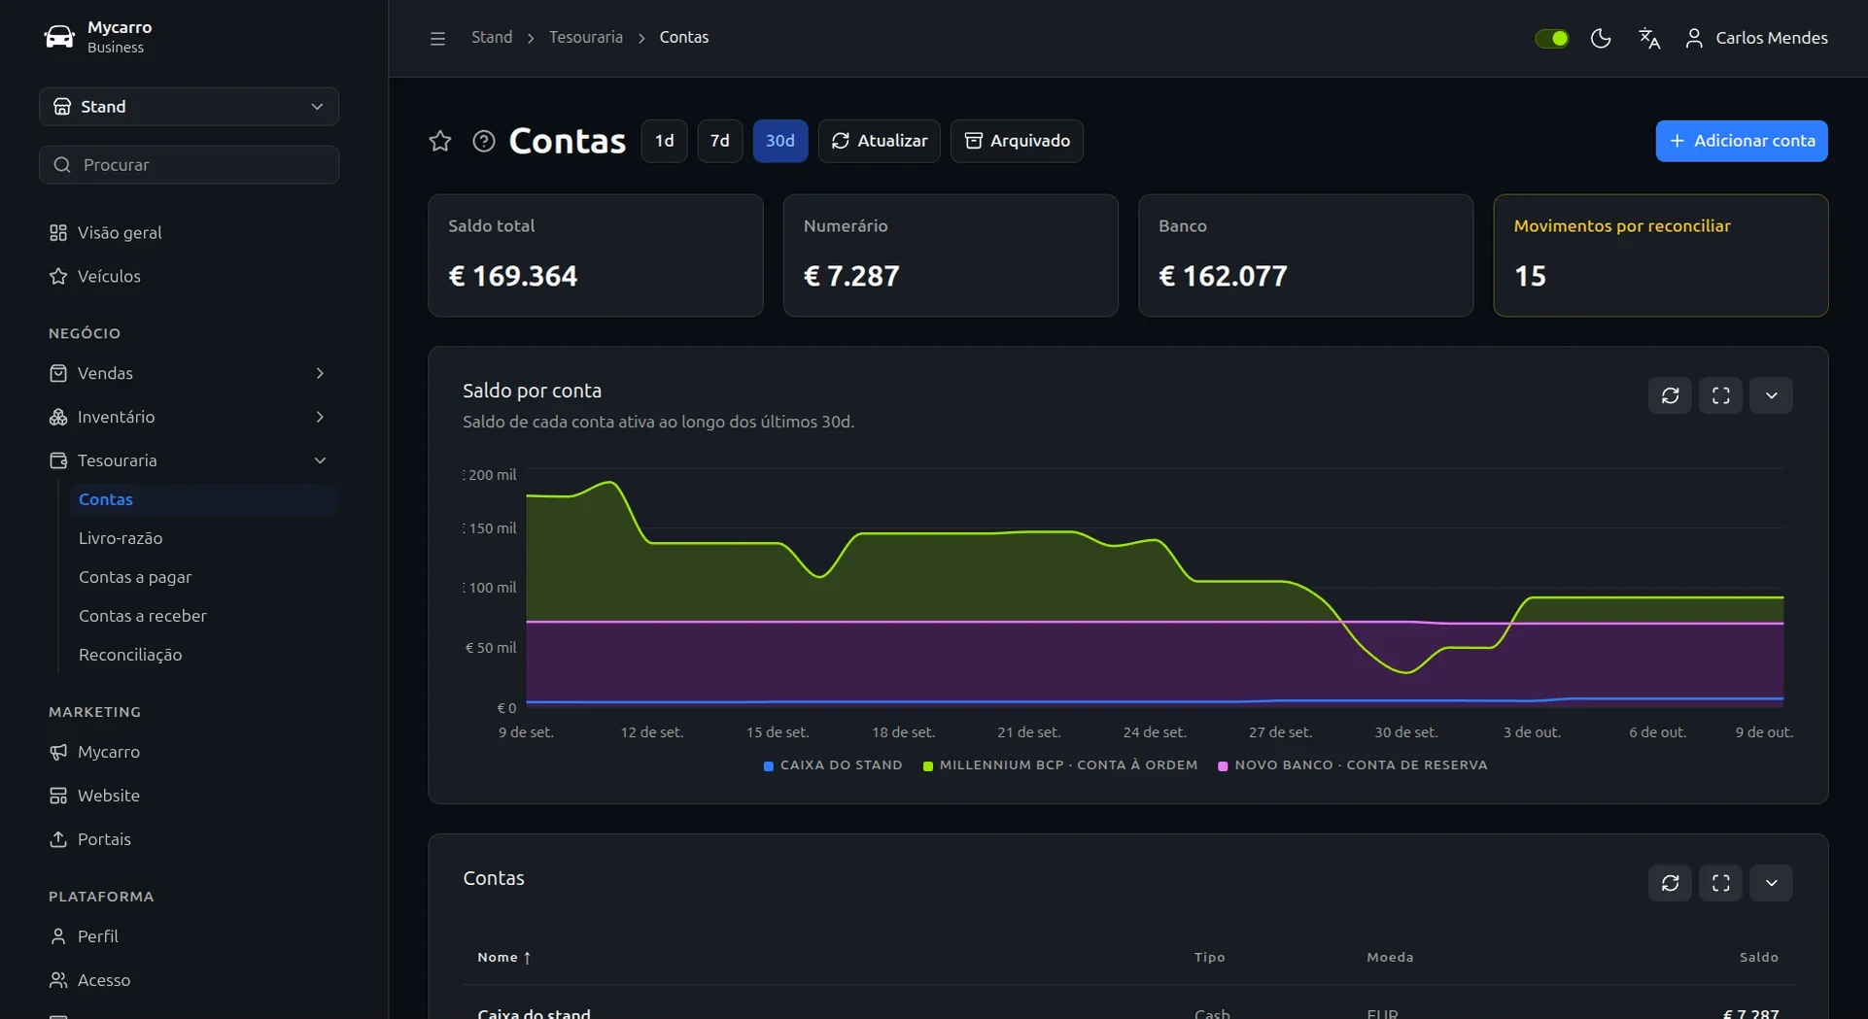Click the Arquivado button
This screenshot has height=1019, width=1868.
(1016, 141)
